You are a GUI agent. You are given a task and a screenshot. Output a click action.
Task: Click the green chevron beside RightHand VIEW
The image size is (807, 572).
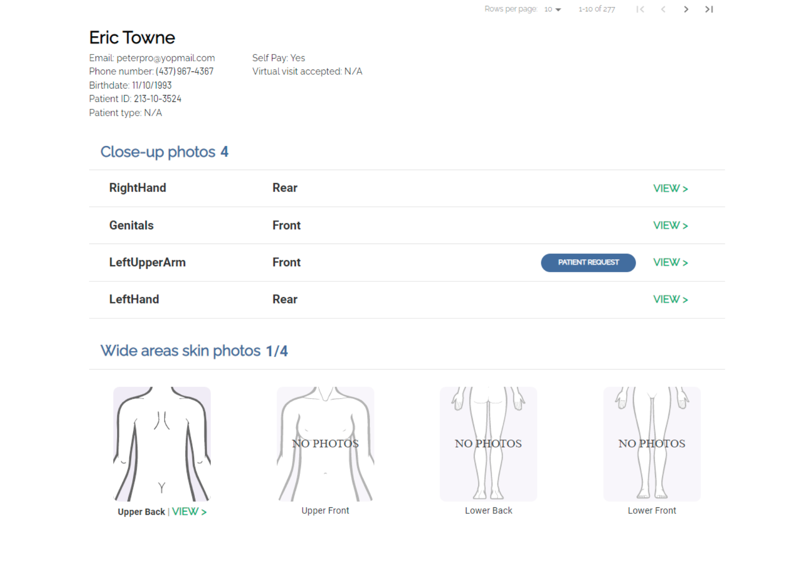686,188
